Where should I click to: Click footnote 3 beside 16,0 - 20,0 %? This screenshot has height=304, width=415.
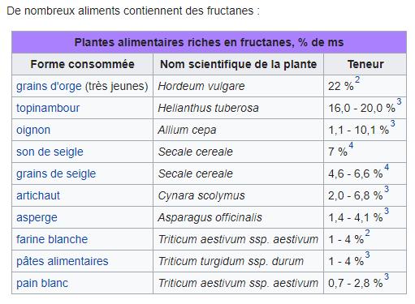tap(399, 101)
